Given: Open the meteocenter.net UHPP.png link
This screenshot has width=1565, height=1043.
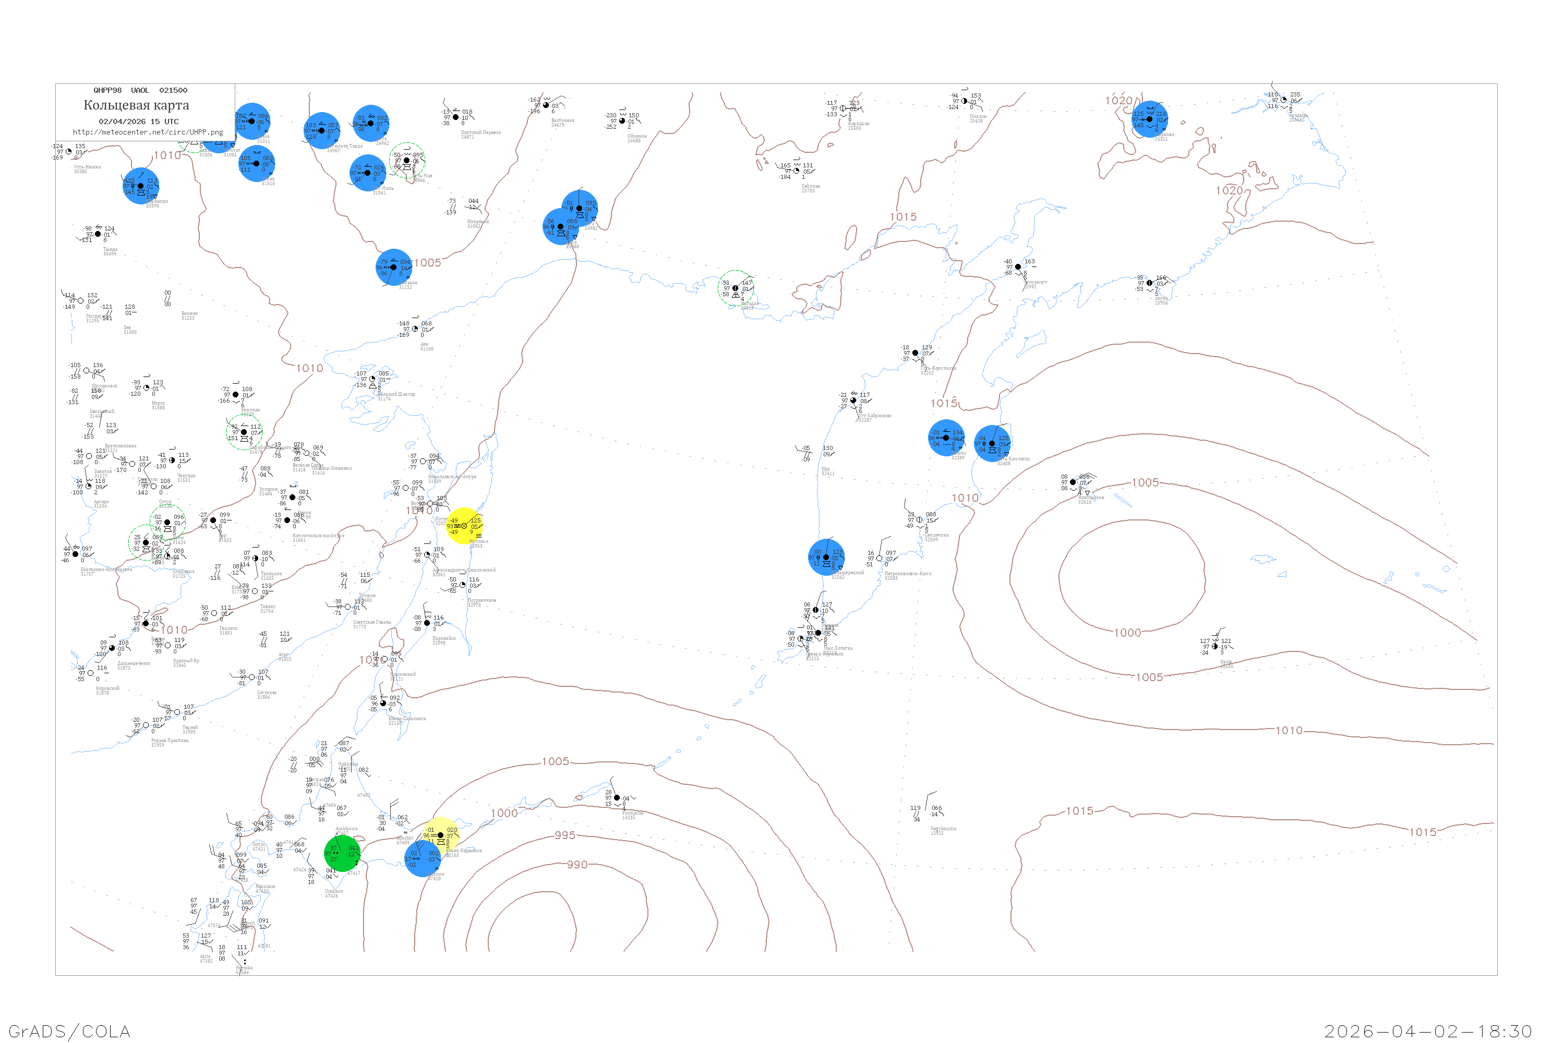Looking at the screenshot, I should pyautogui.click(x=148, y=132).
